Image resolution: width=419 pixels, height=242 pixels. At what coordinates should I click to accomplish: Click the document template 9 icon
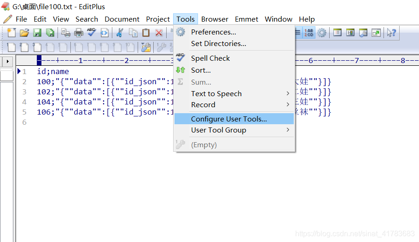click(x=117, y=47)
